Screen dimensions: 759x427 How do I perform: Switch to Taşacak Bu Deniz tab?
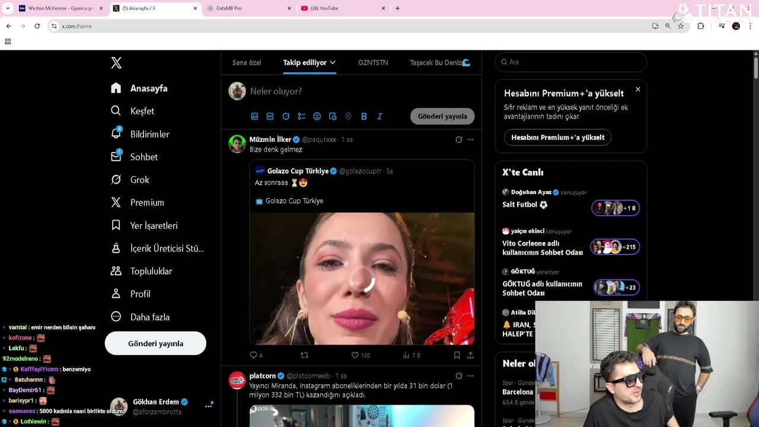coord(440,62)
